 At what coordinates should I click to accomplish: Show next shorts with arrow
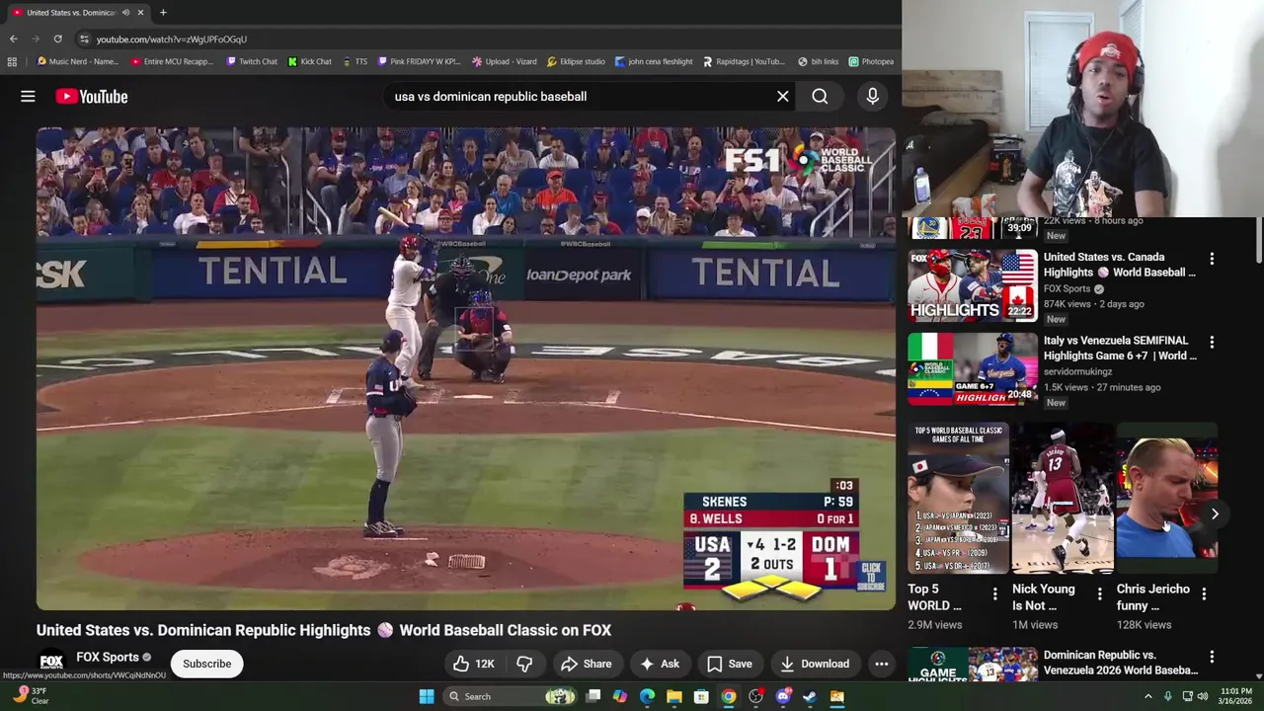tap(1215, 513)
